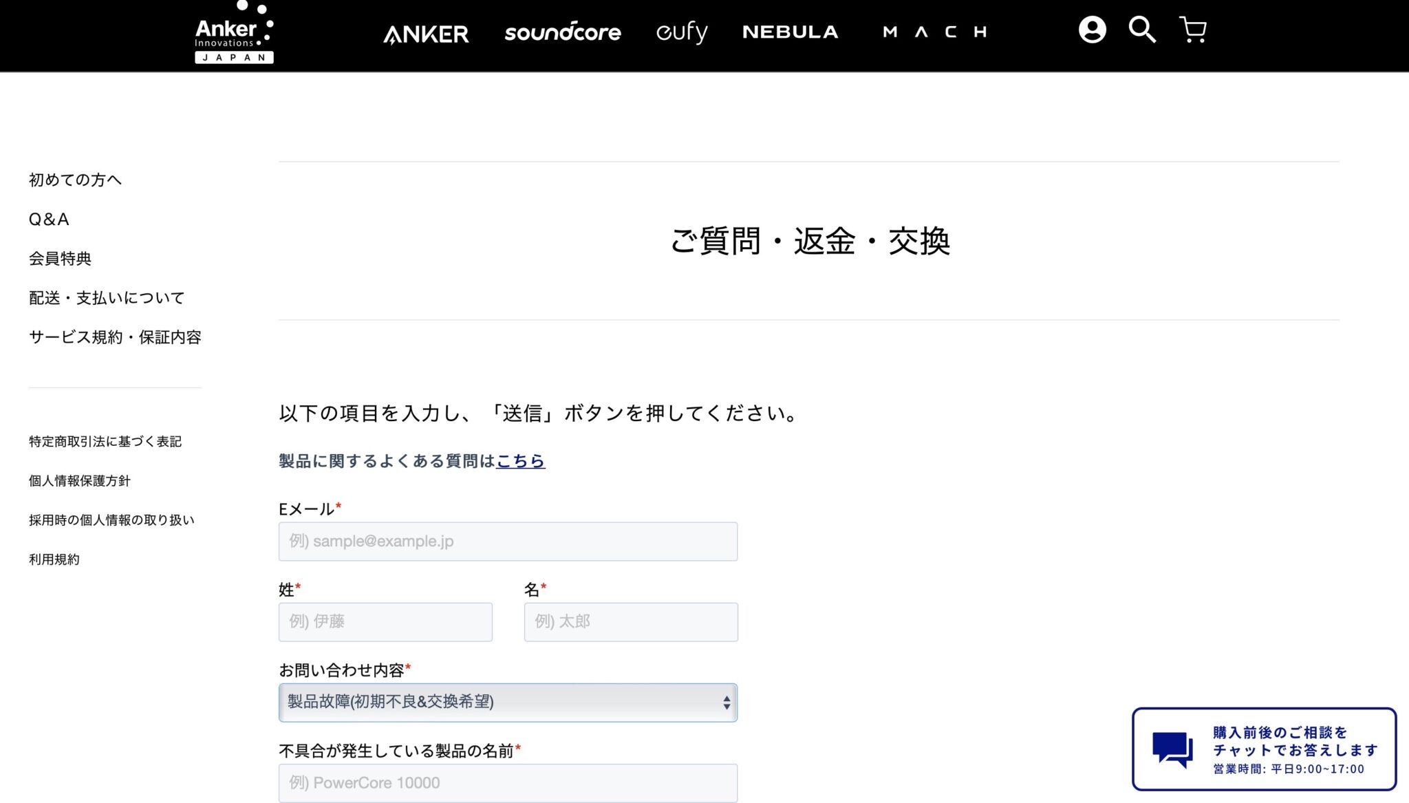This screenshot has width=1409, height=803.
Task: Open the eufy brand page
Action: point(682,32)
